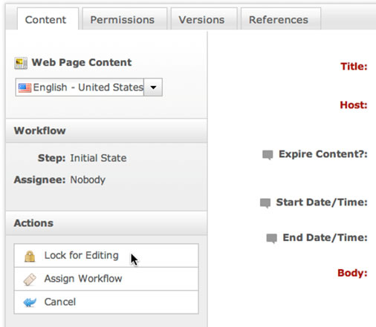The height and width of the screenshot is (327, 376).
Task: Click the Assign Workflow ticket icon
Action: click(x=30, y=280)
